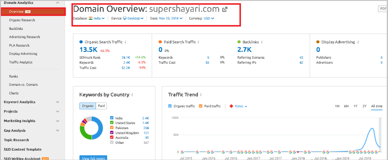
Task: Open Organic Research in sidebar
Action: [22, 20]
